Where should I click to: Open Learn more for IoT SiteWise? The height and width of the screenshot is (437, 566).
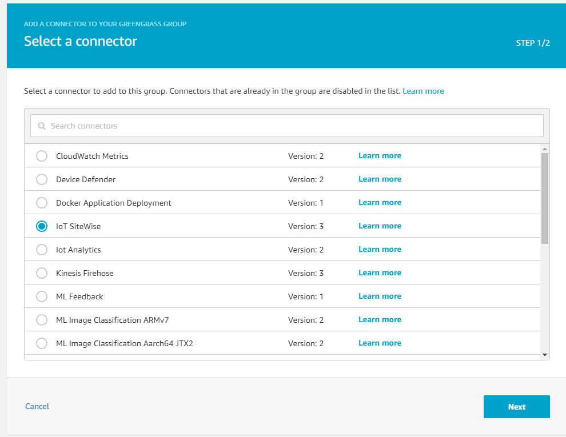pos(380,226)
